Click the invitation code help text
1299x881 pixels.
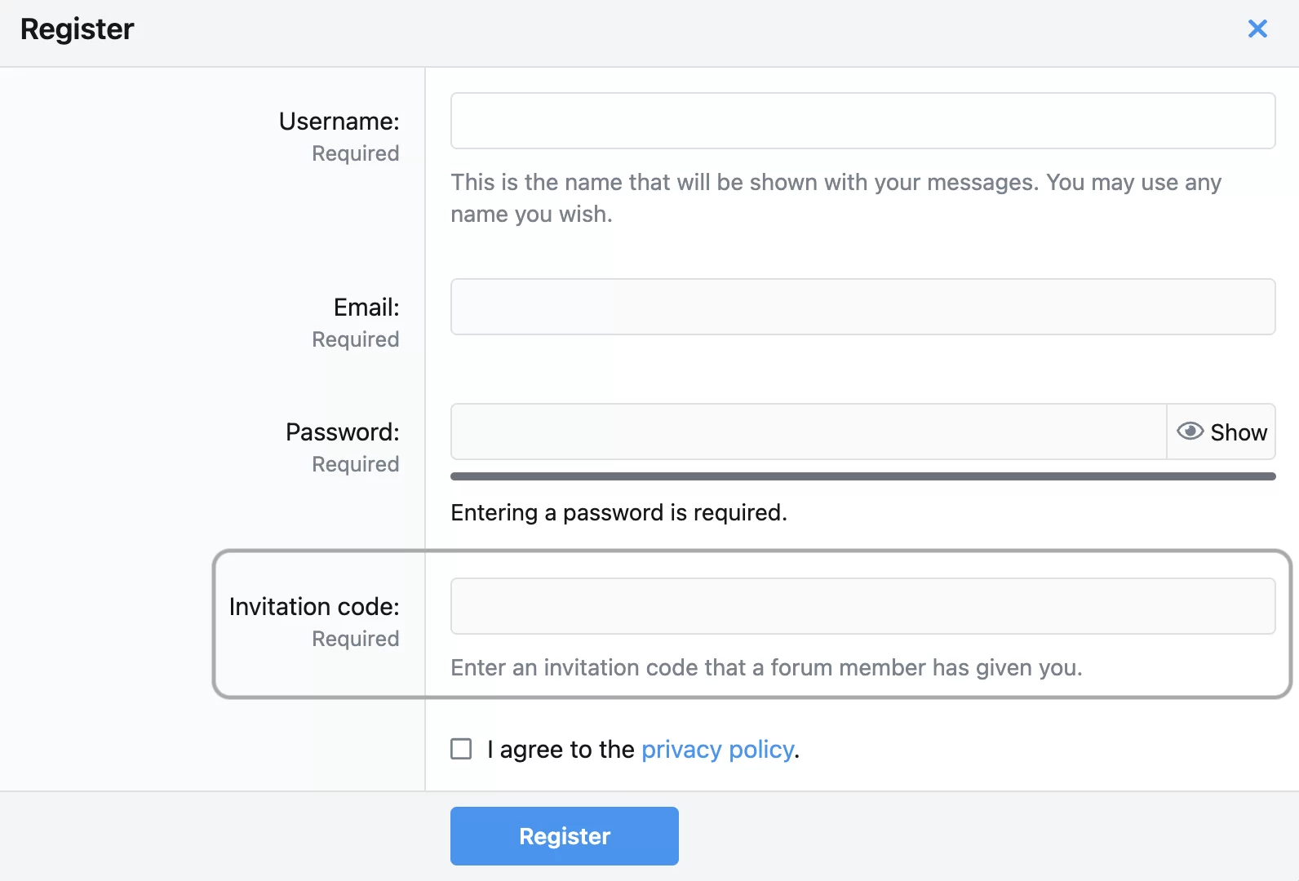[x=765, y=667]
